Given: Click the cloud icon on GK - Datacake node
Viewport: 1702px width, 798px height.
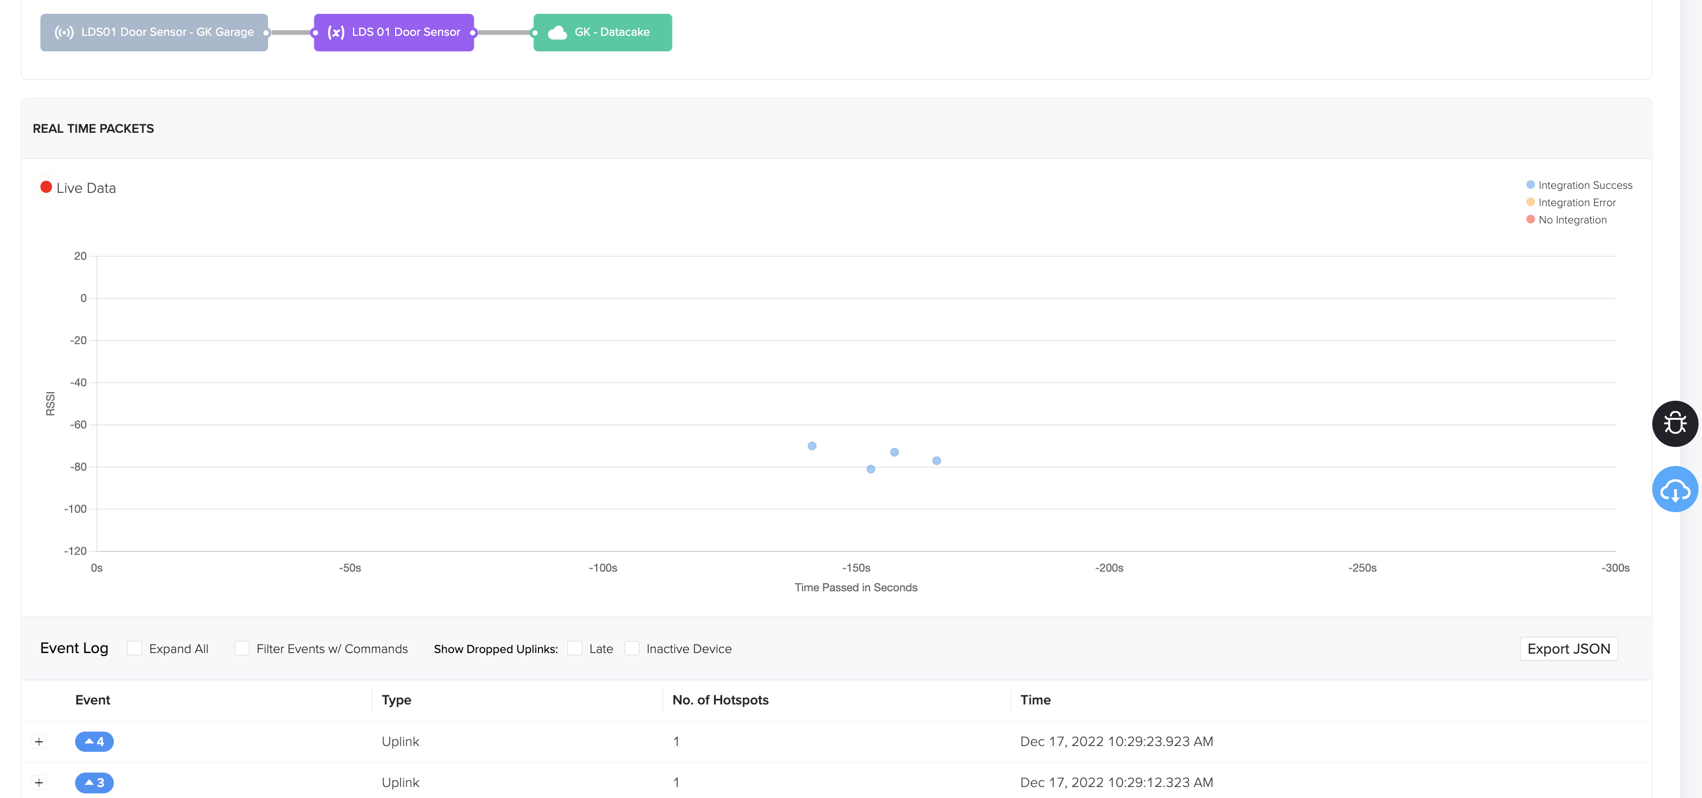Looking at the screenshot, I should pos(557,32).
